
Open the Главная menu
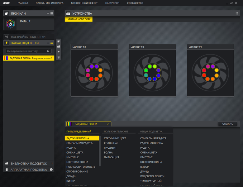[23, 3]
